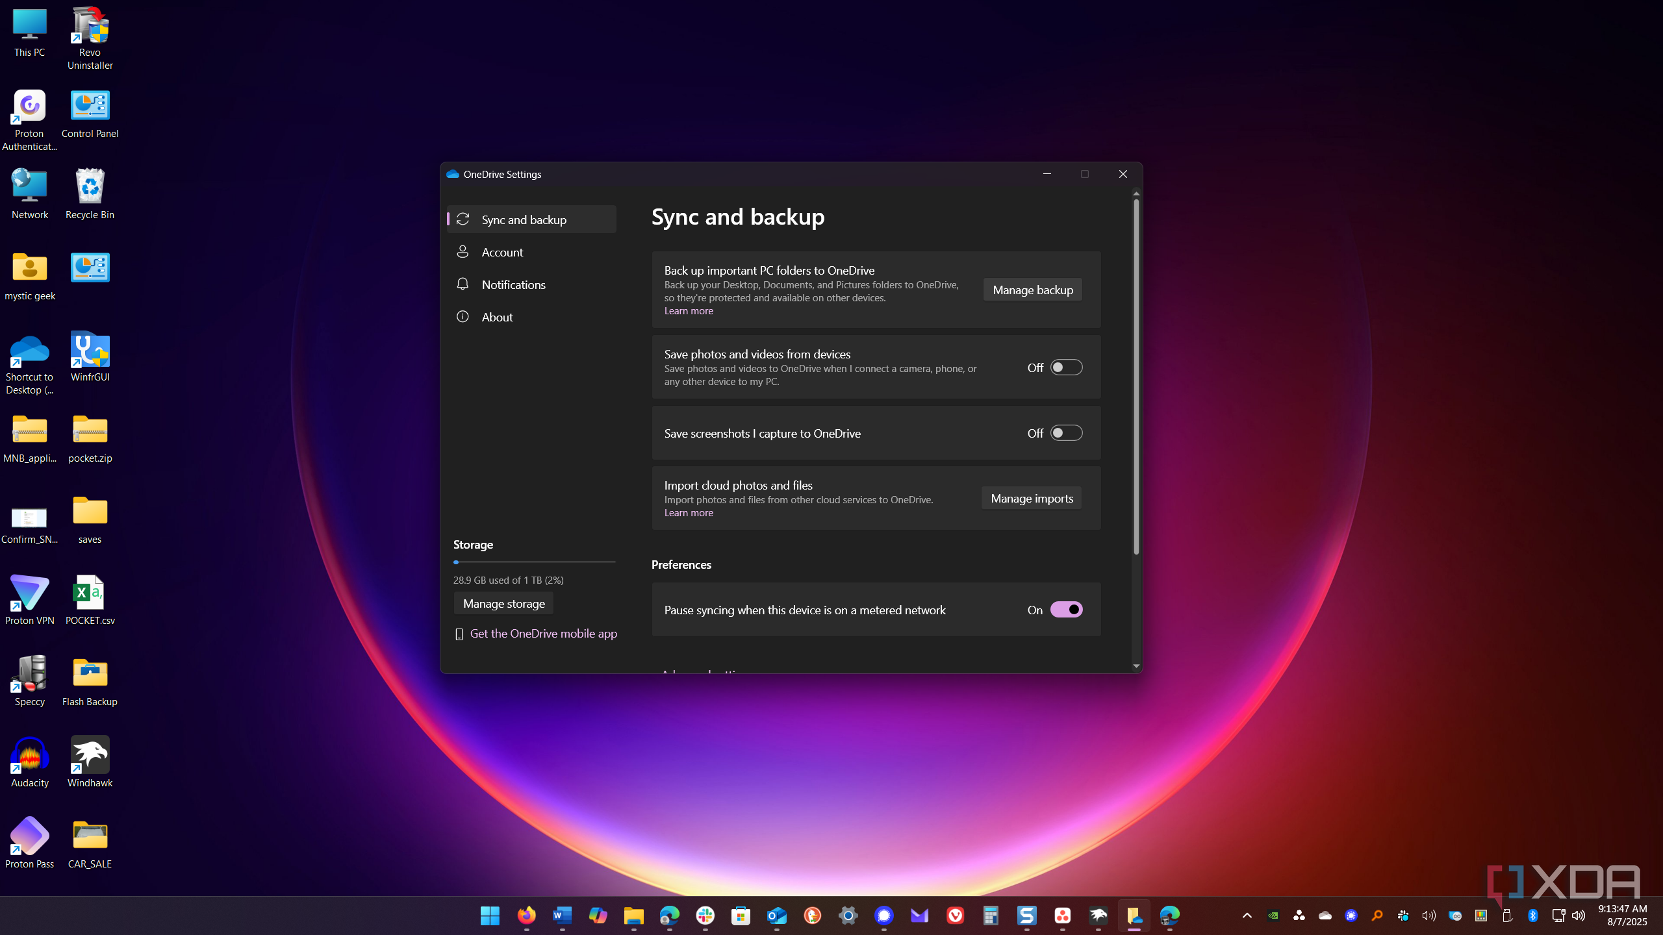Launch Firefox from the taskbar
Viewport: 1663px width, 935px height.
(526, 916)
